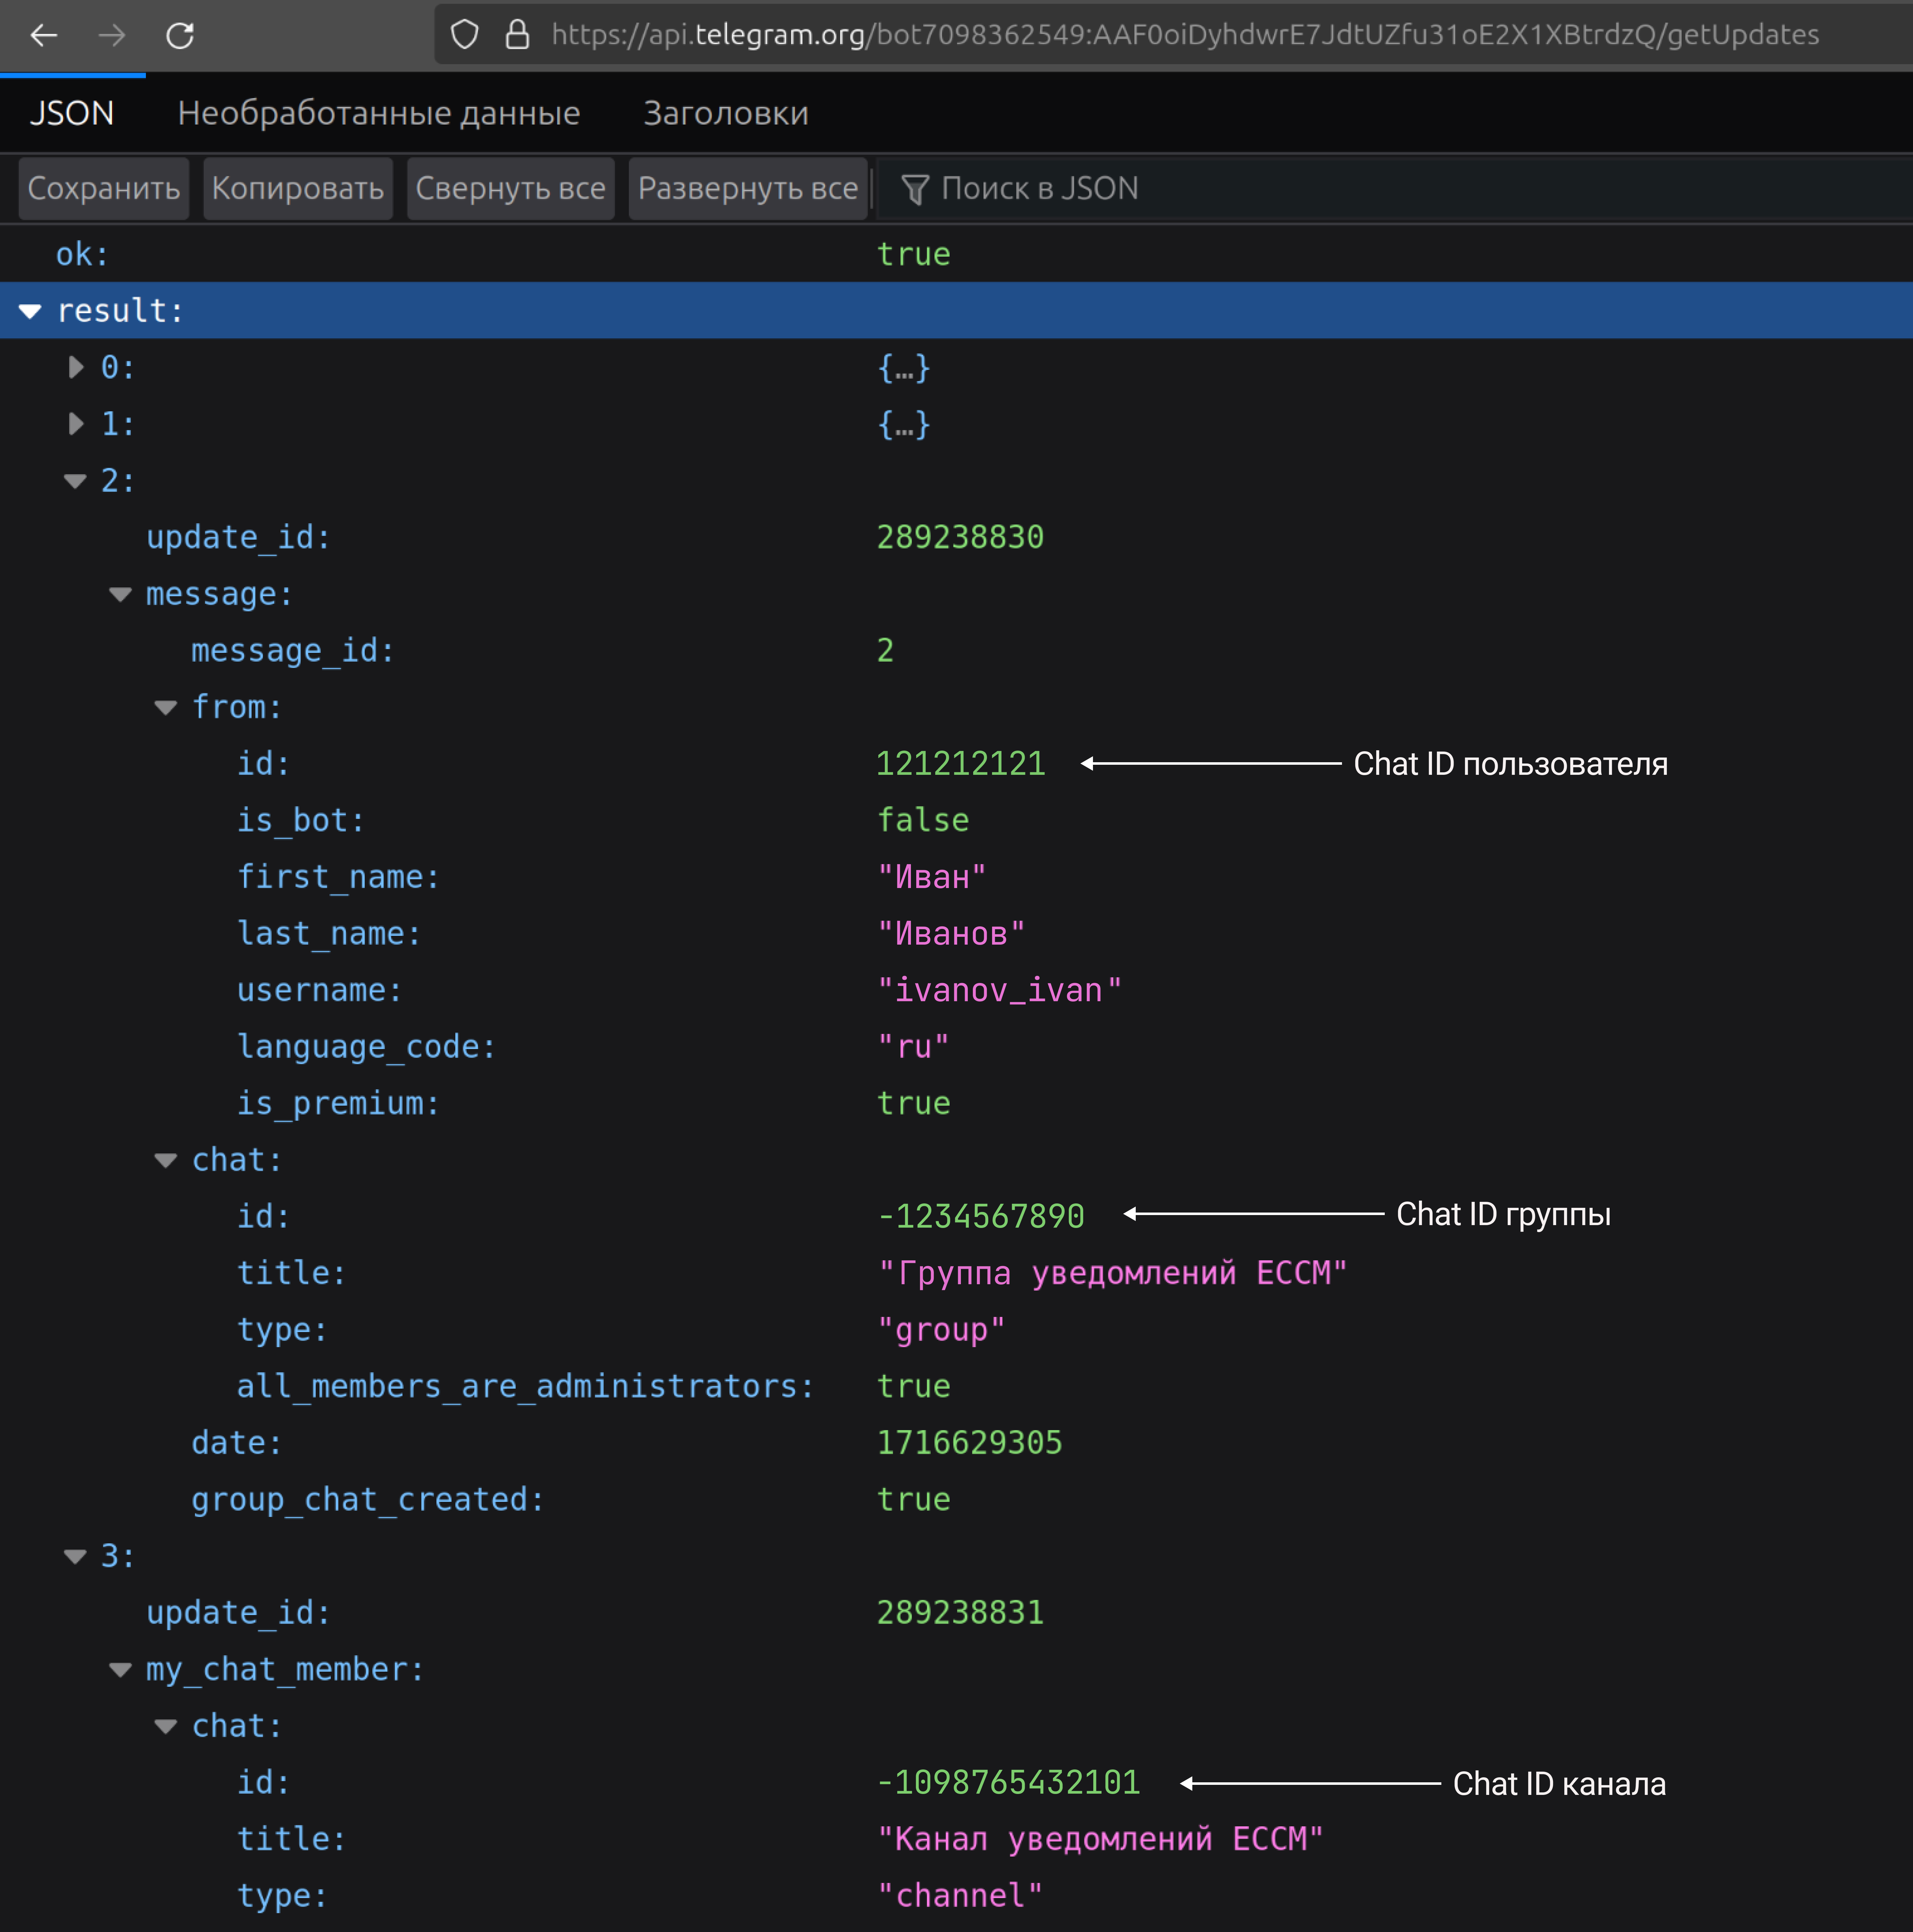Screen dimensions: 1913x1932
Task: Click the browser forward arrow
Action: [x=112, y=36]
